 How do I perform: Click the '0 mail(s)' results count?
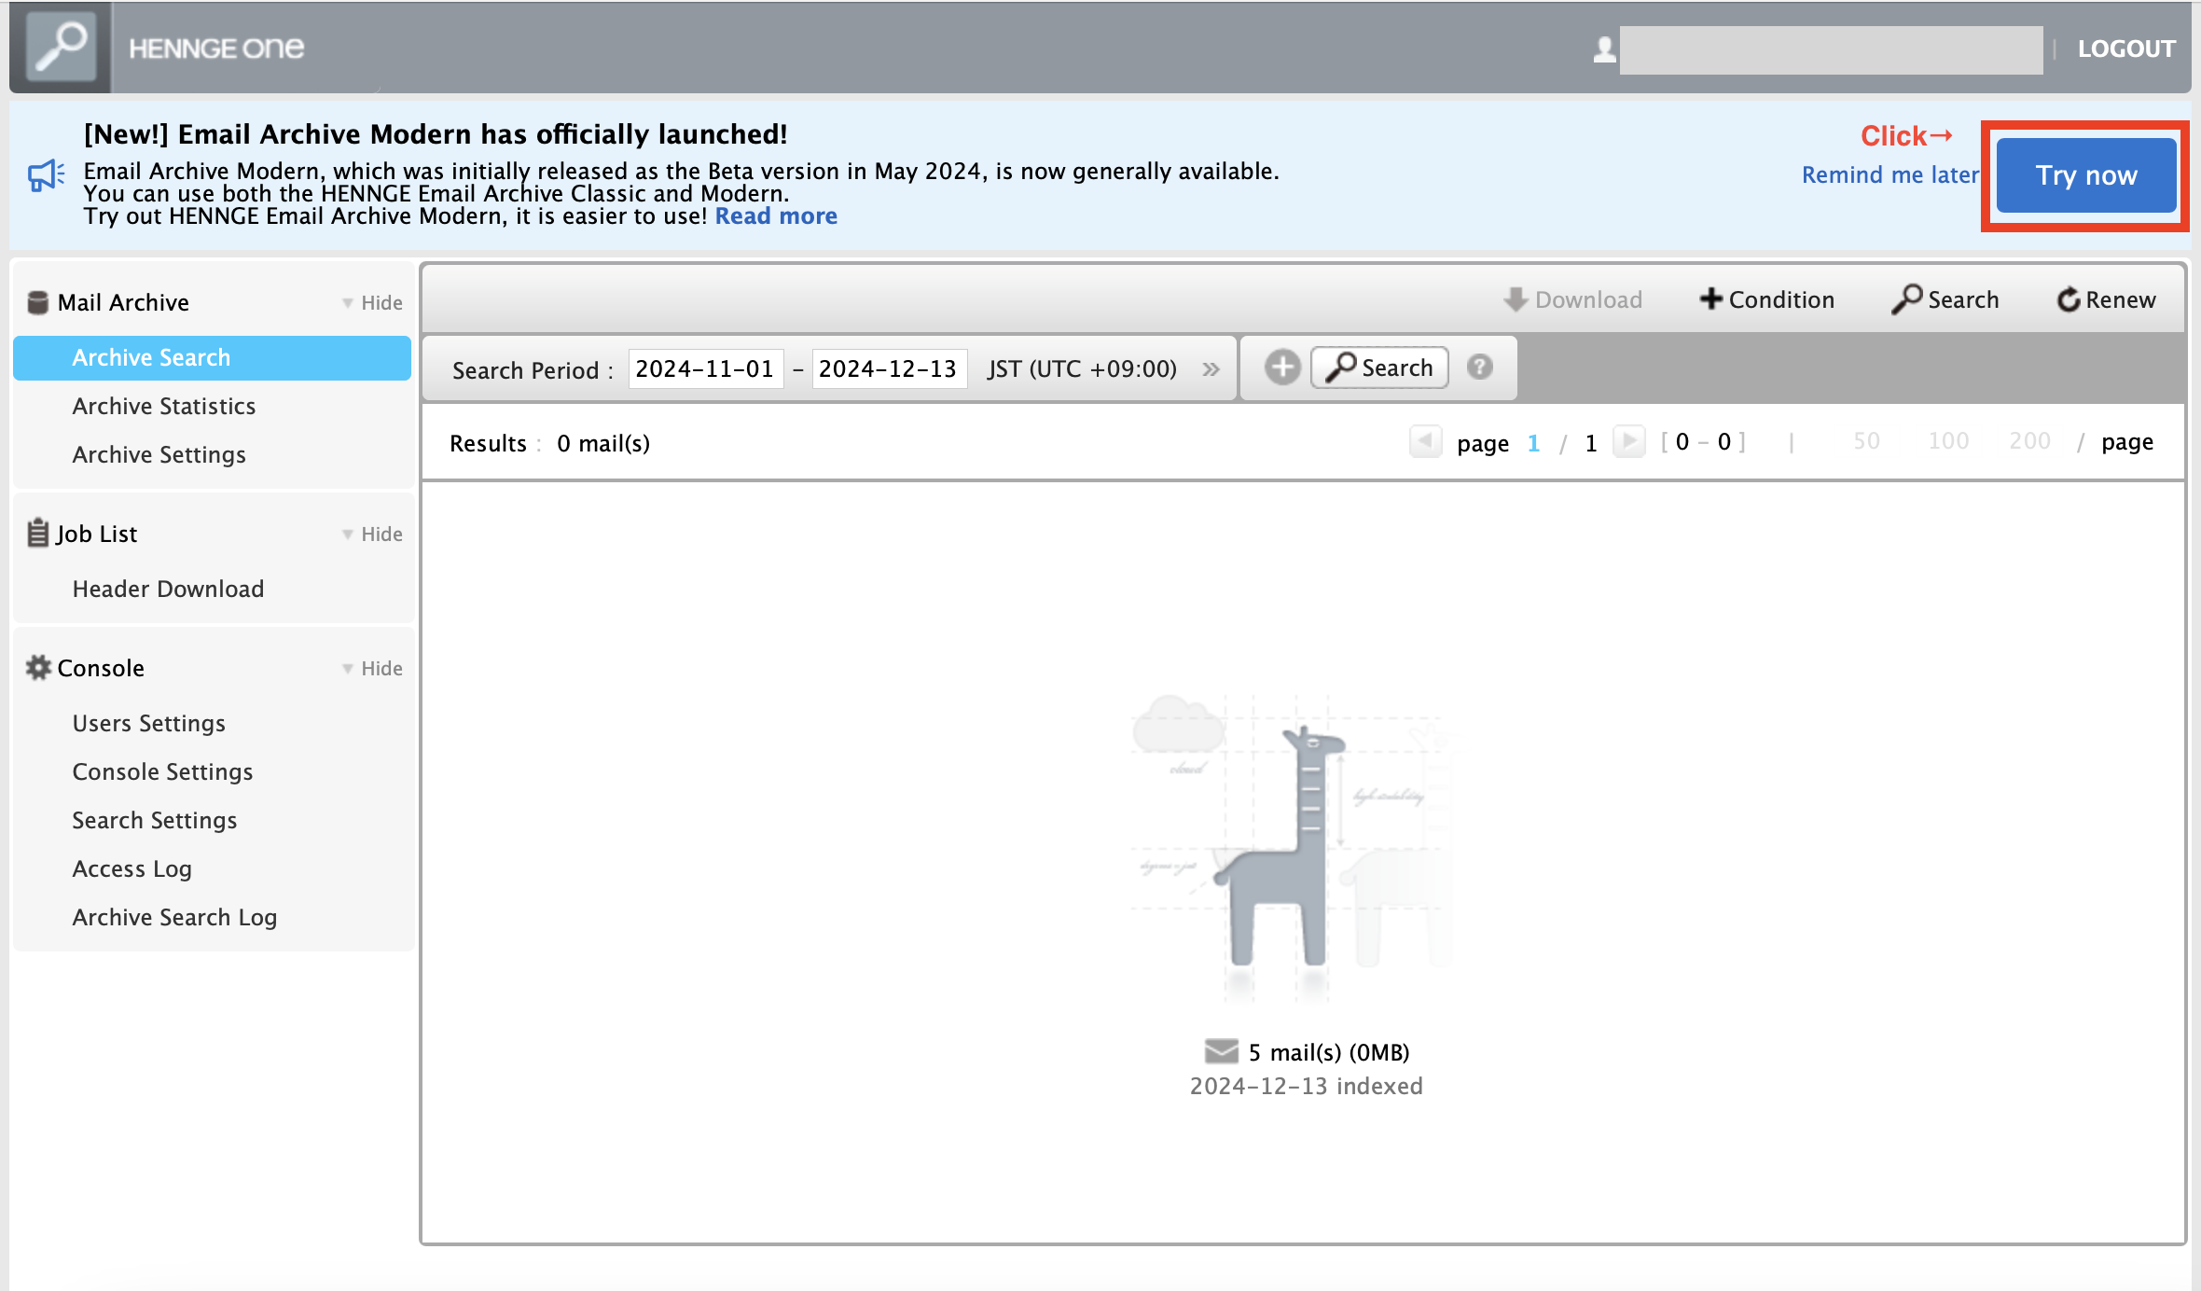pyautogui.click(x=603, y=443)
